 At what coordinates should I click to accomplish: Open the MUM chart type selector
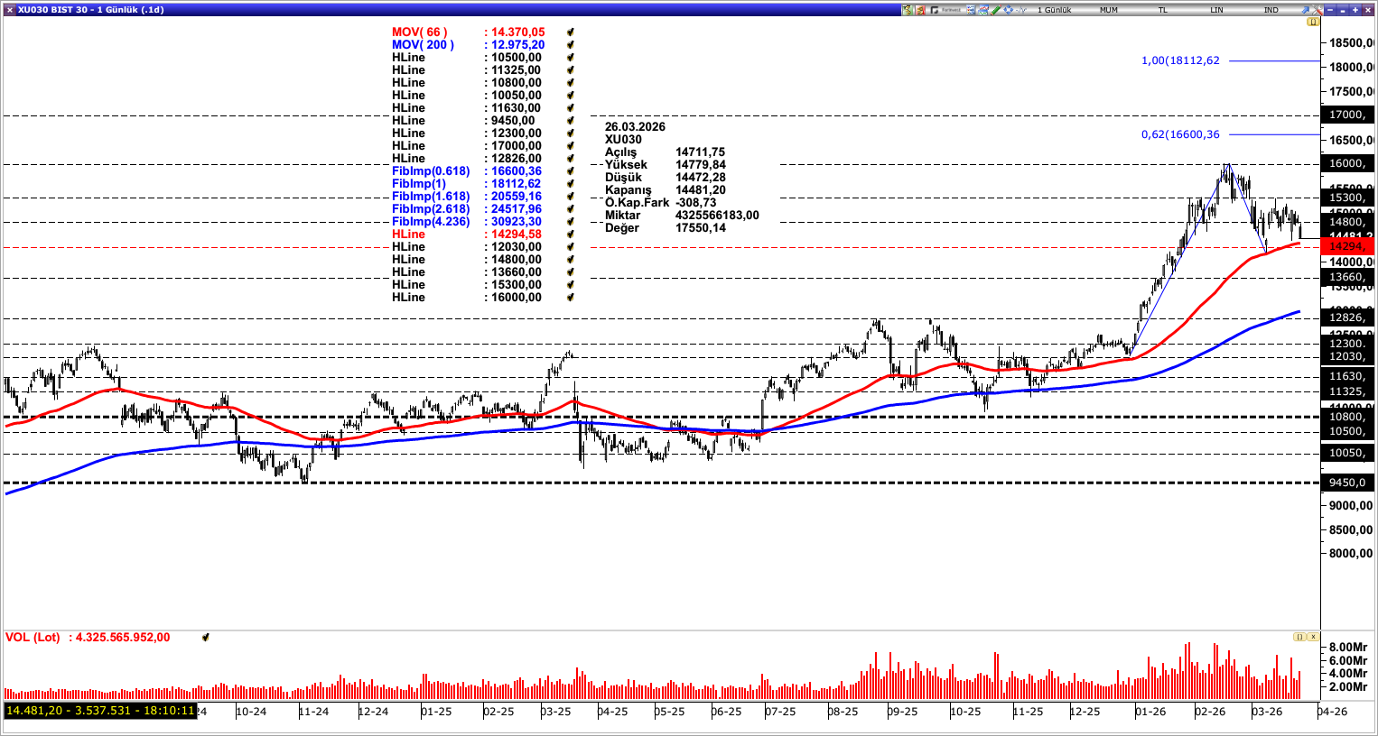click(1109, 10)
